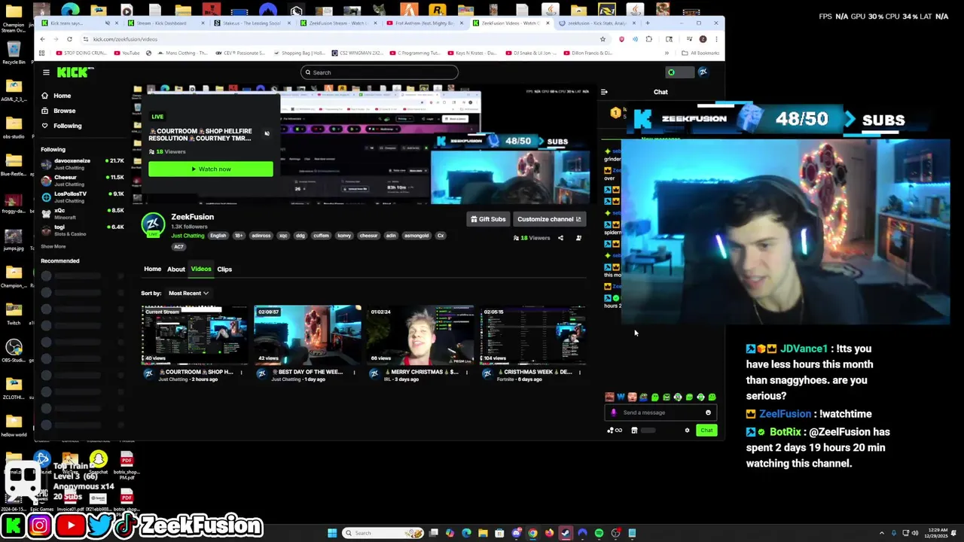Mute the stream preview player
The width and height of the screenshot is (964, 542).
click(267, 133)
